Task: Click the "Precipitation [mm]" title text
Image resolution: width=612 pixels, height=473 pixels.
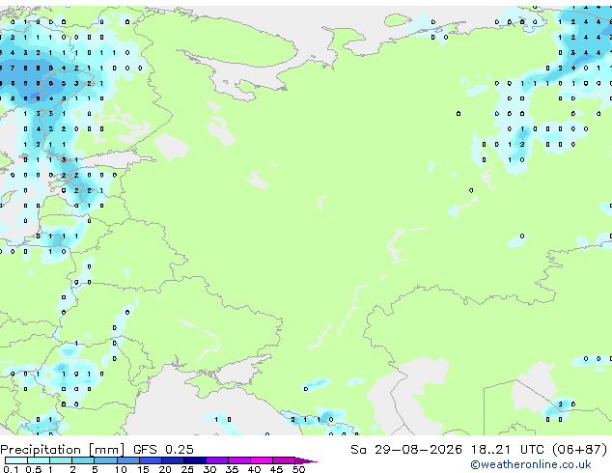Action: point(63,450)
